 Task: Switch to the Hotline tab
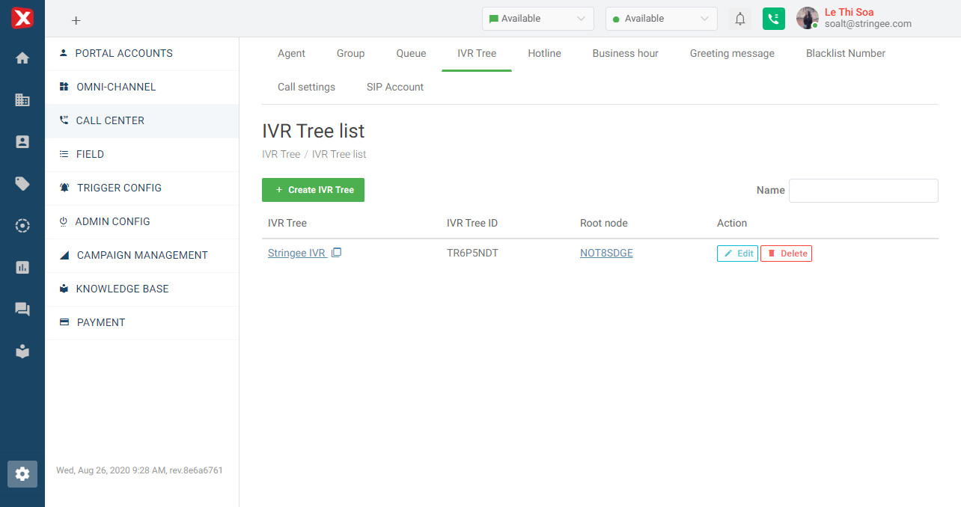click(x=544, y=53)
